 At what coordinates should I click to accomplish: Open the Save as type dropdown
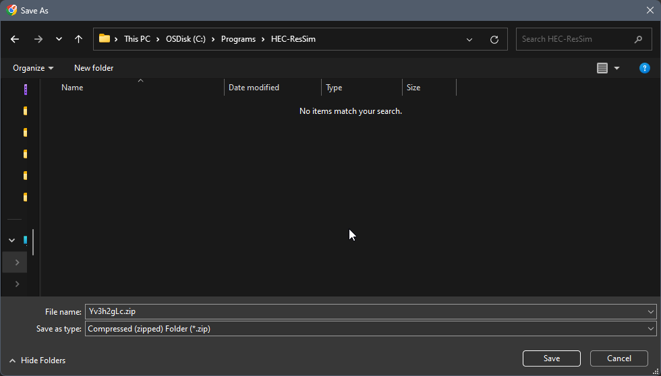(650, 329)
